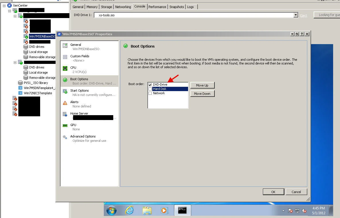This screenshot has width=340, height=218.
Task: Click muted volume tray icon
Action: click(x=304, y=211)
